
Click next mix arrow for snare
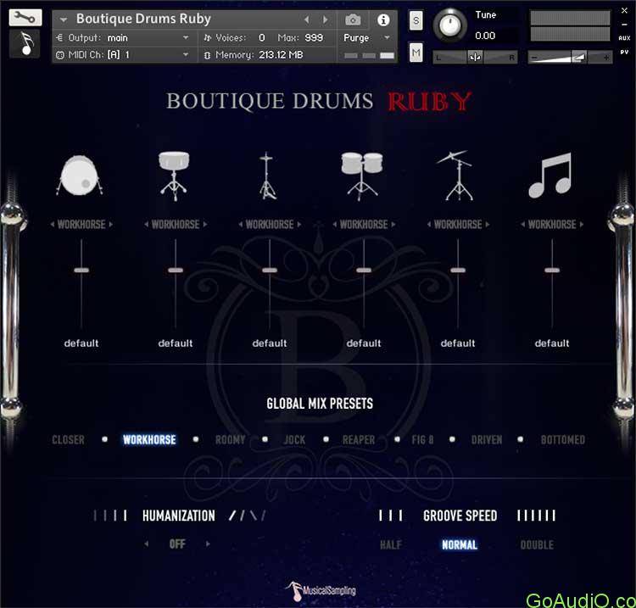tap(205, 225)
